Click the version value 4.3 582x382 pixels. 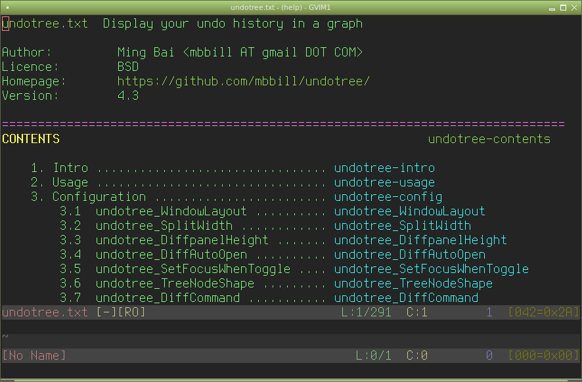click(x=128, y=95)
